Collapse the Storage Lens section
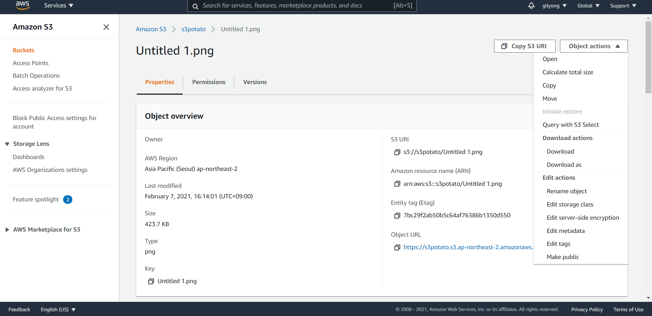Viewport: 652px width, 316px height. pos(7,144)
